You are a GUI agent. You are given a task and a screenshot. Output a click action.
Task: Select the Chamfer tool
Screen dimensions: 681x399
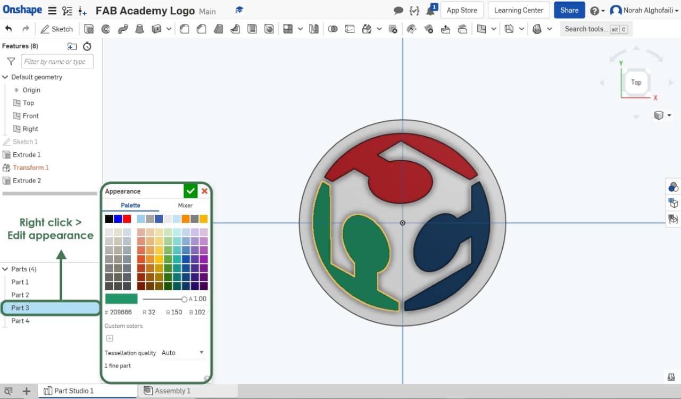coord(202,29)
